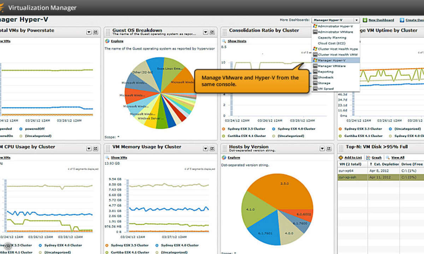Open the VM Memory Usage widget options menu
The height and width of the screenshot is (254, 424).
pyautogui.click(x=206, y=149)
